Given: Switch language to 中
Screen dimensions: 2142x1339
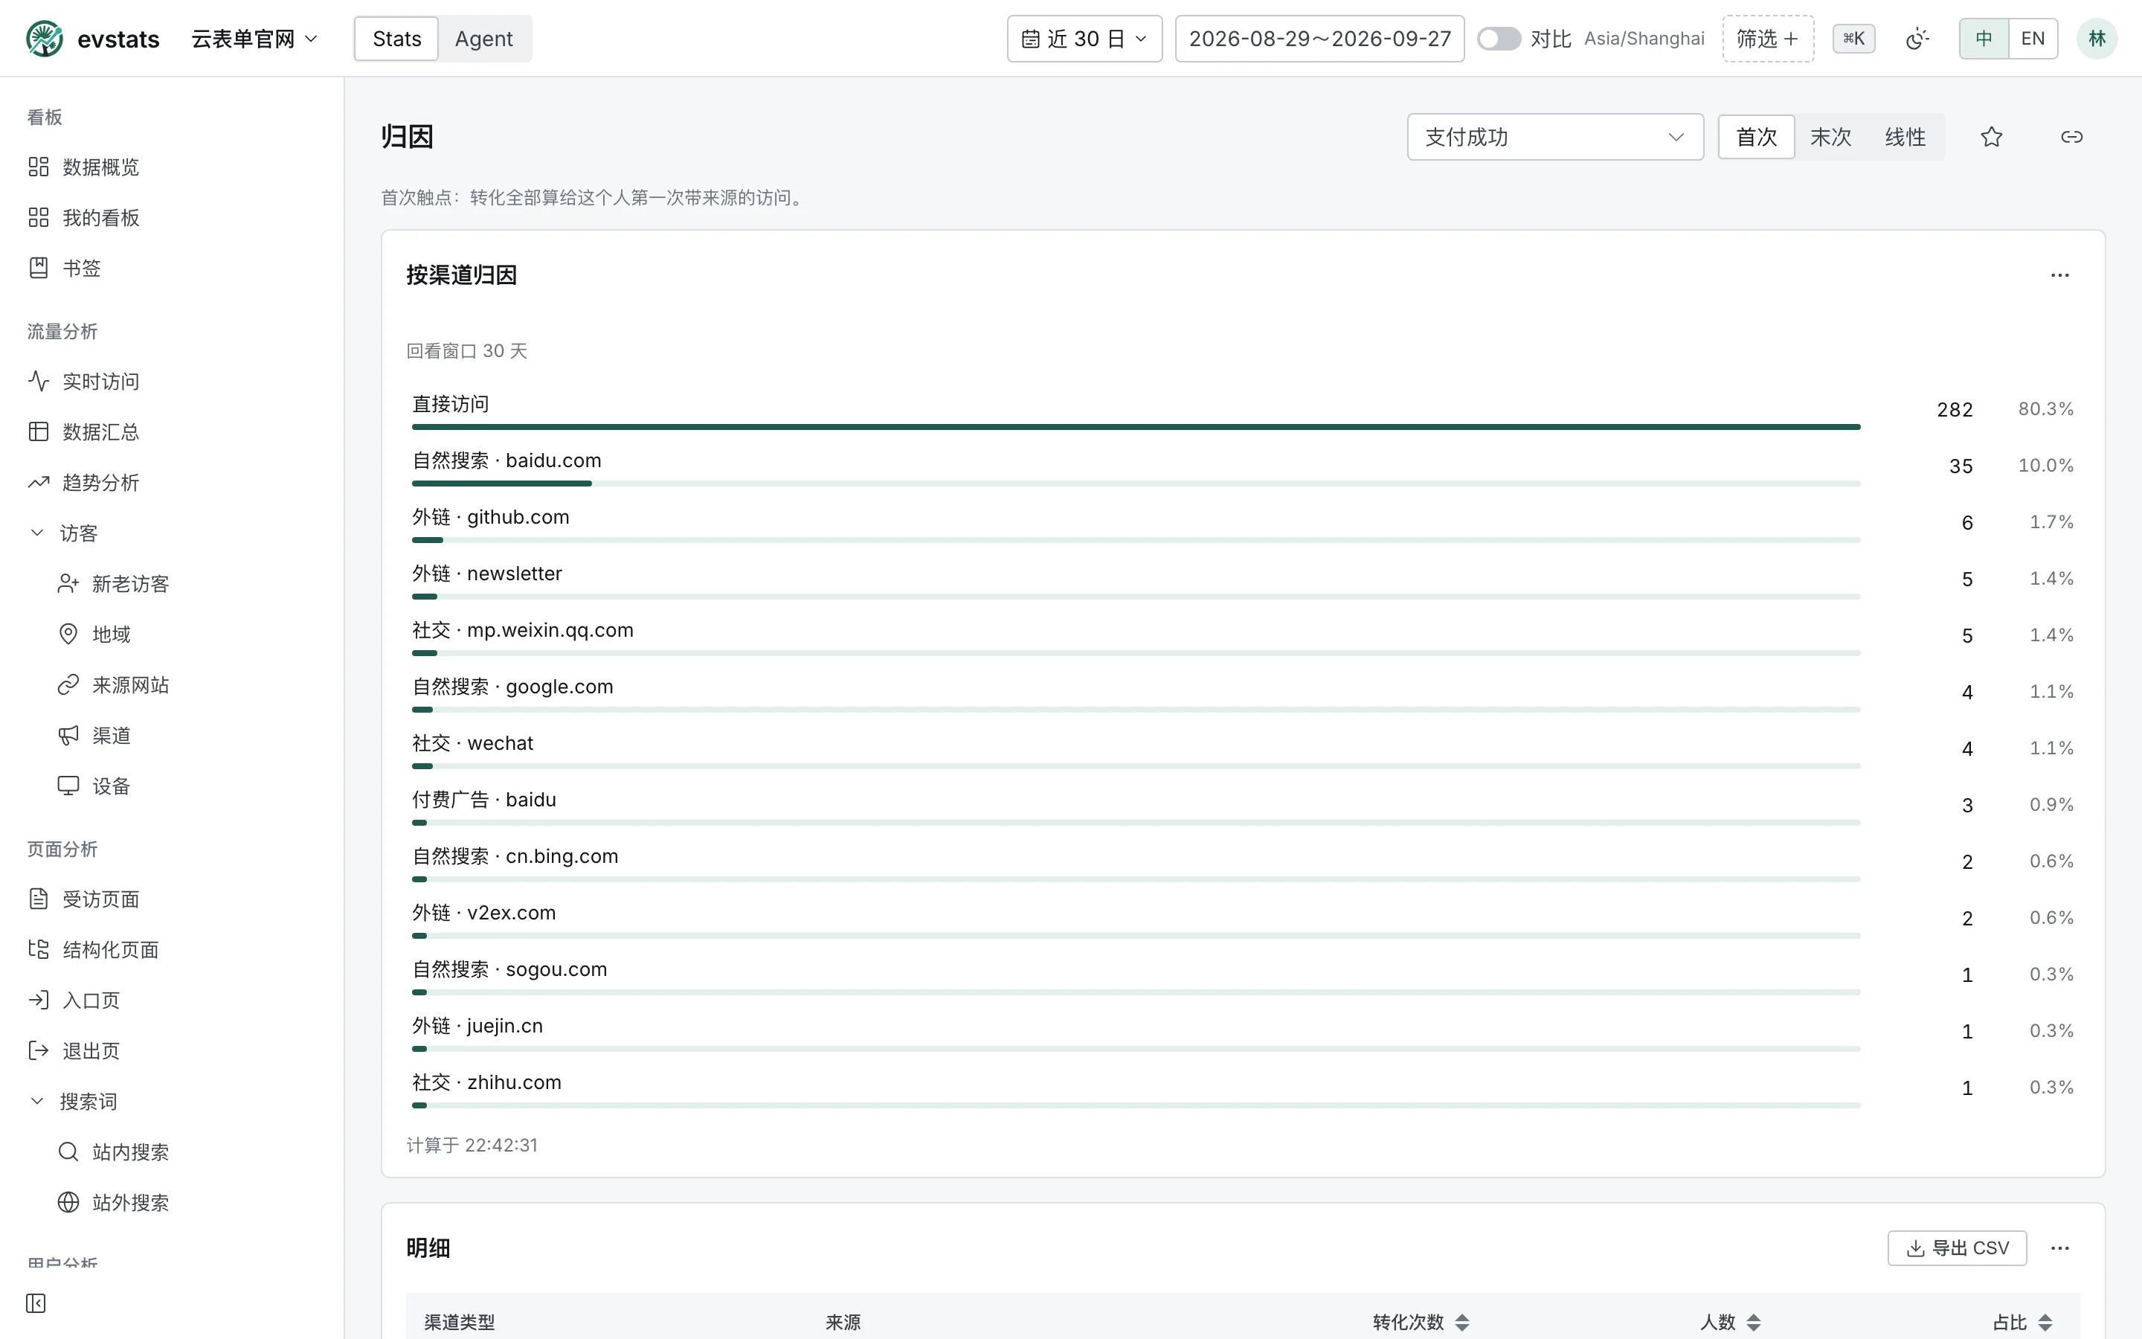Looking at the screenshot, I should pyautogui.click(x=1984, y=39).
